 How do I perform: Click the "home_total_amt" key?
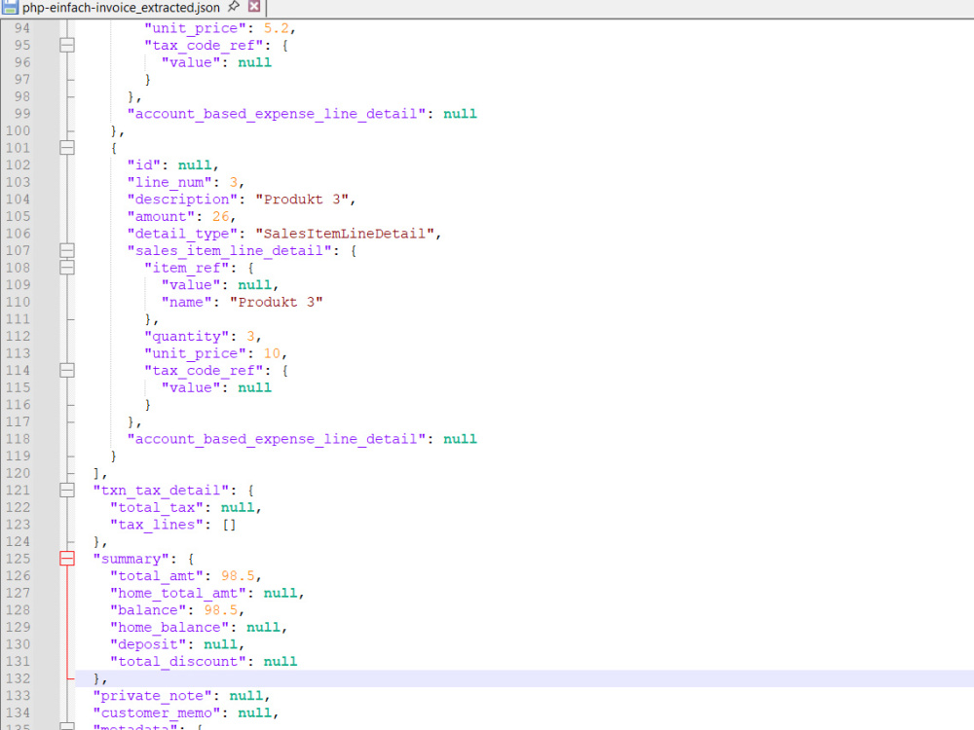click(178, 594)
